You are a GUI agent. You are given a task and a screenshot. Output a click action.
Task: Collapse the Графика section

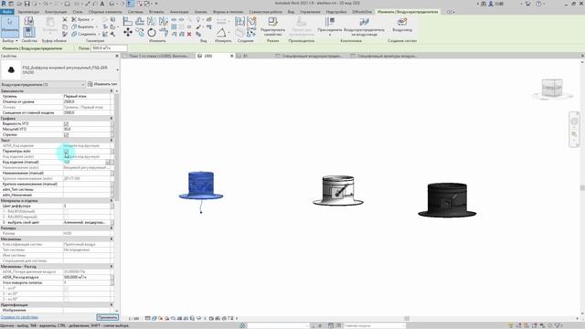click(112, 118)
